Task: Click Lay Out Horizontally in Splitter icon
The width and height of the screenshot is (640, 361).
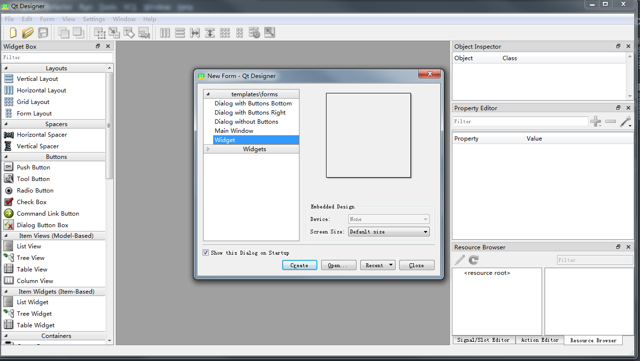Action: (195, 33)
